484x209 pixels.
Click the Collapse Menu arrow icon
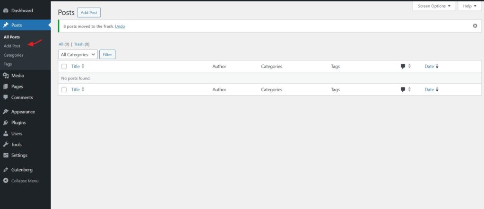[x=6, y=181]
